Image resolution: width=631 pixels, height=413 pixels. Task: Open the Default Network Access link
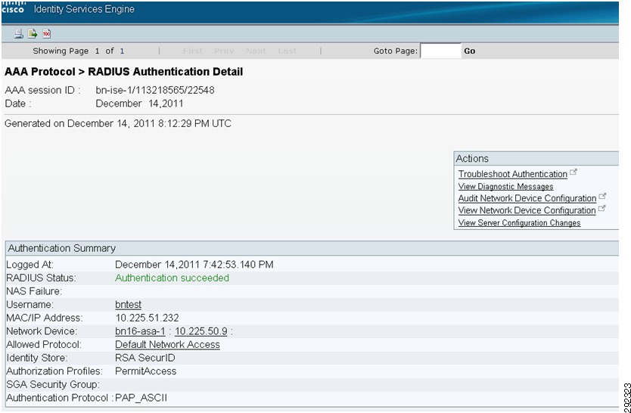167,345
